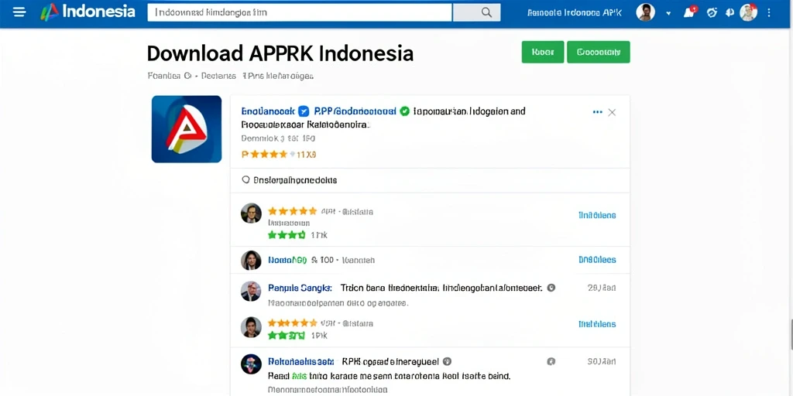Click the circular clock icon in header
Screen dimensions: 793x396
(x=712, y=12)
